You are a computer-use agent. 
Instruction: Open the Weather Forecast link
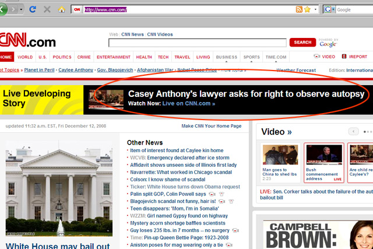pyautogui.click(x=296, y=70)
